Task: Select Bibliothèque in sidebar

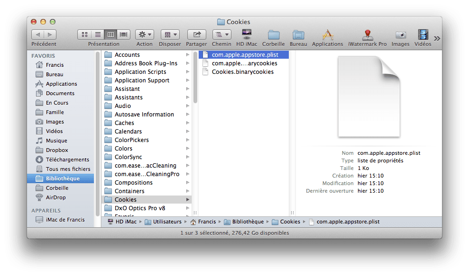Action: 60,178
